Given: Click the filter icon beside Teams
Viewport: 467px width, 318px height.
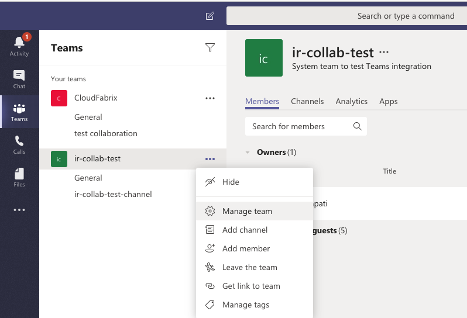Looking at the screenshot, I should 210,48.
